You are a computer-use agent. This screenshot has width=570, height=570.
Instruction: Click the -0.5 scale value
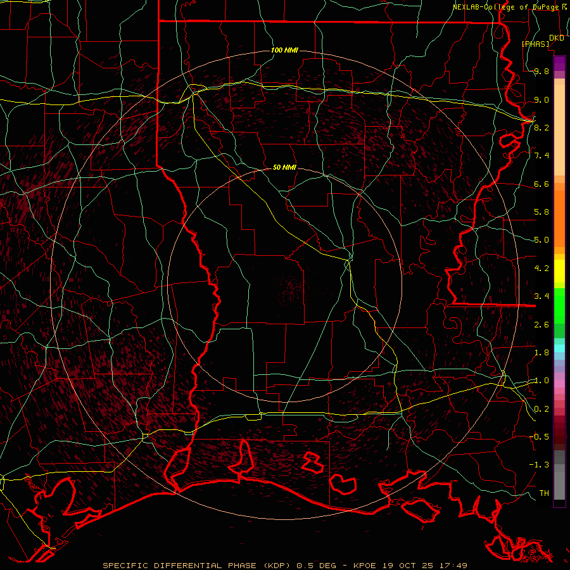click(x=539, y=436)
